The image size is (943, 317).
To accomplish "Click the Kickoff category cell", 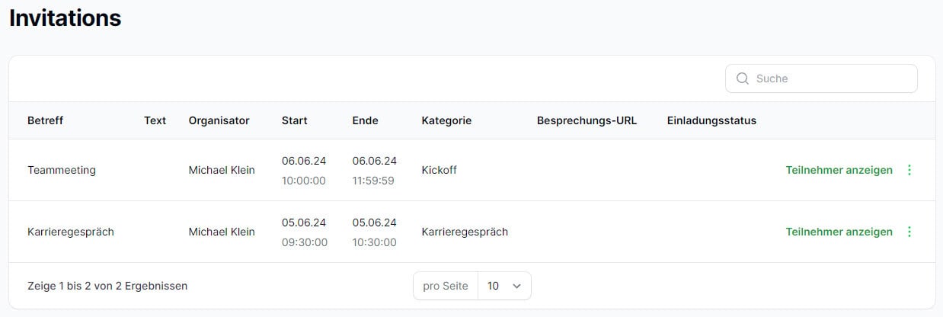I will coord(439,170).
